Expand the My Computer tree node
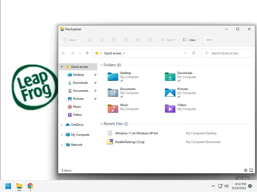The image size is (257, 192). [x=62, y=135]
